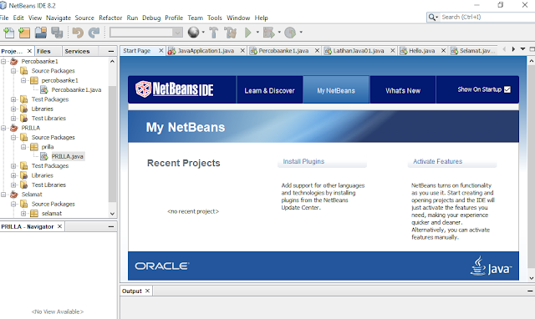Image resolution: width=535 pixels, height=319 pixels.
Task: Click the Build Project hammer icon
Action: (214, 33)
